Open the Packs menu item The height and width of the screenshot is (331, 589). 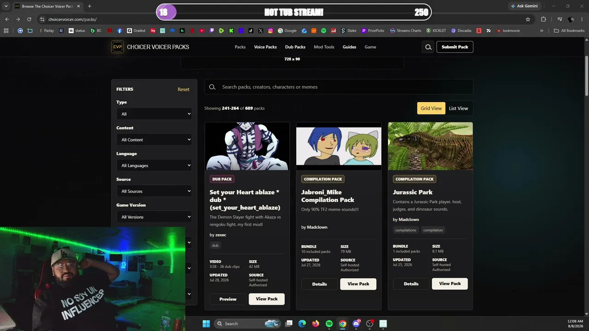point(240,47)
